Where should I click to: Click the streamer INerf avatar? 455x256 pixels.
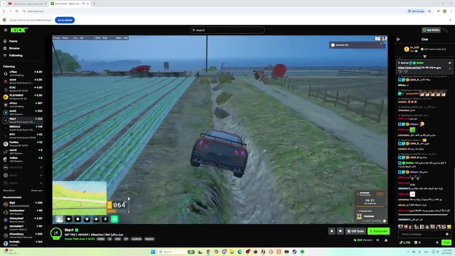pos(56,233)
